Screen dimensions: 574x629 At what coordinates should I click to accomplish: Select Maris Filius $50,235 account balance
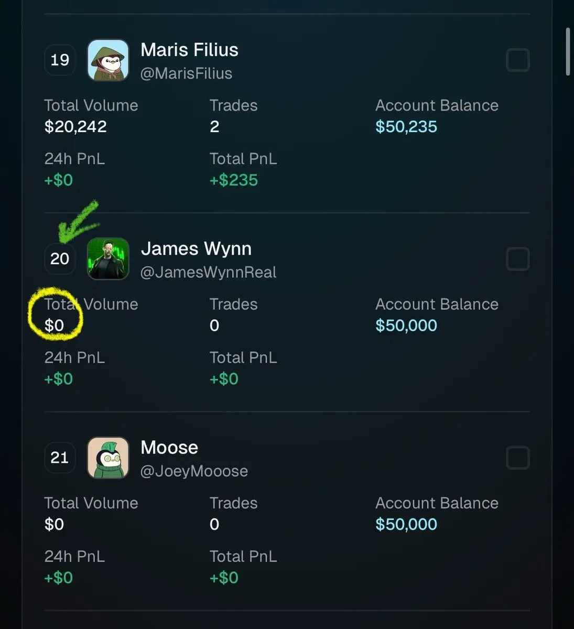(x=406, y=126)
